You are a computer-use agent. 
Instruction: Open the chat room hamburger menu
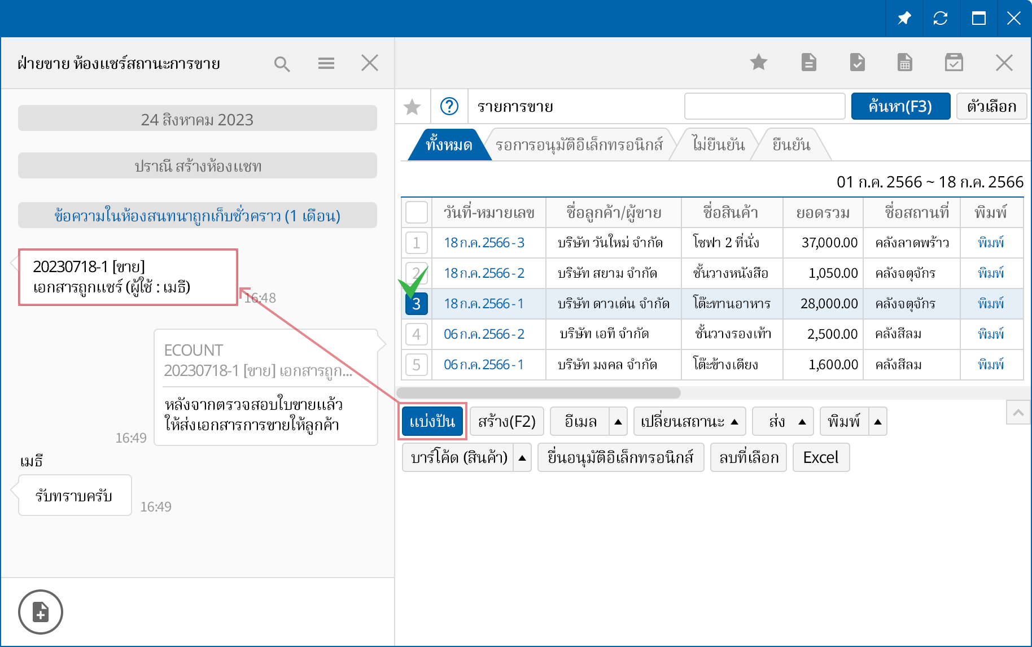(x=326, y=63)
